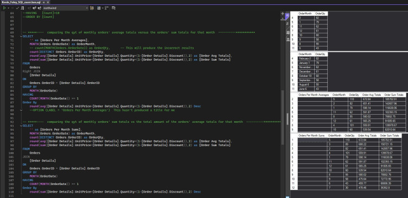Collapse the SELECT block at line 70
Screen dimensions: 408x198
(x=21, y=37)
